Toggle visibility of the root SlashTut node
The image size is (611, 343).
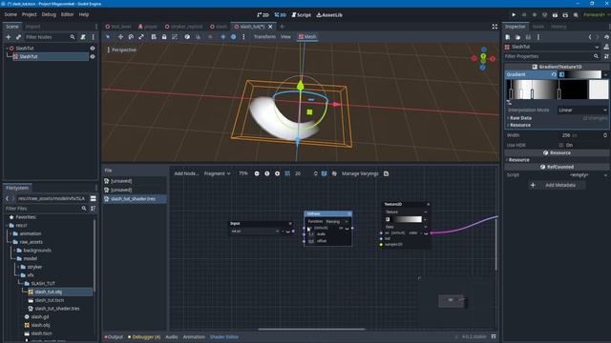(x=93, y=49)
